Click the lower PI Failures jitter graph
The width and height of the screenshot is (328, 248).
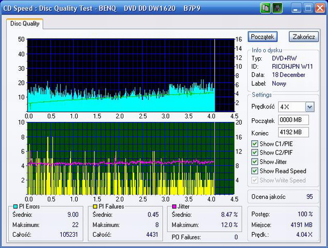point(131,158)
